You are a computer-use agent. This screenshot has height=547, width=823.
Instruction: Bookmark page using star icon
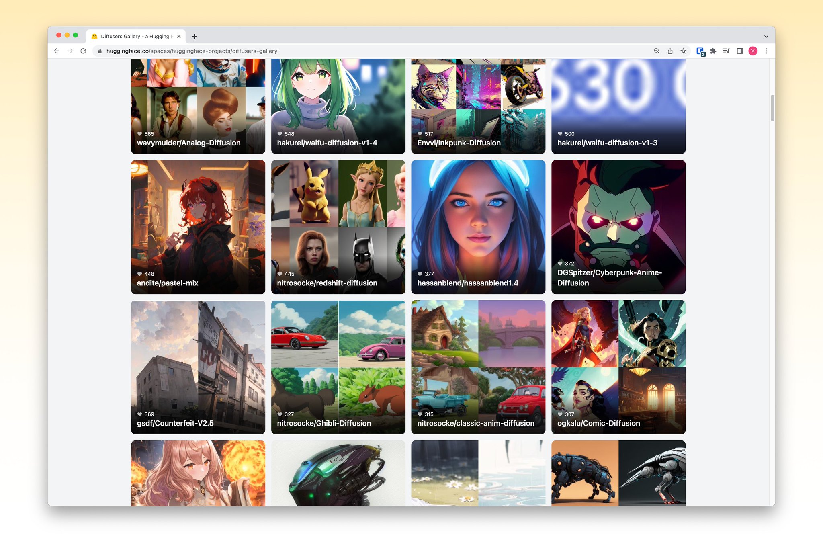(683, 51)
